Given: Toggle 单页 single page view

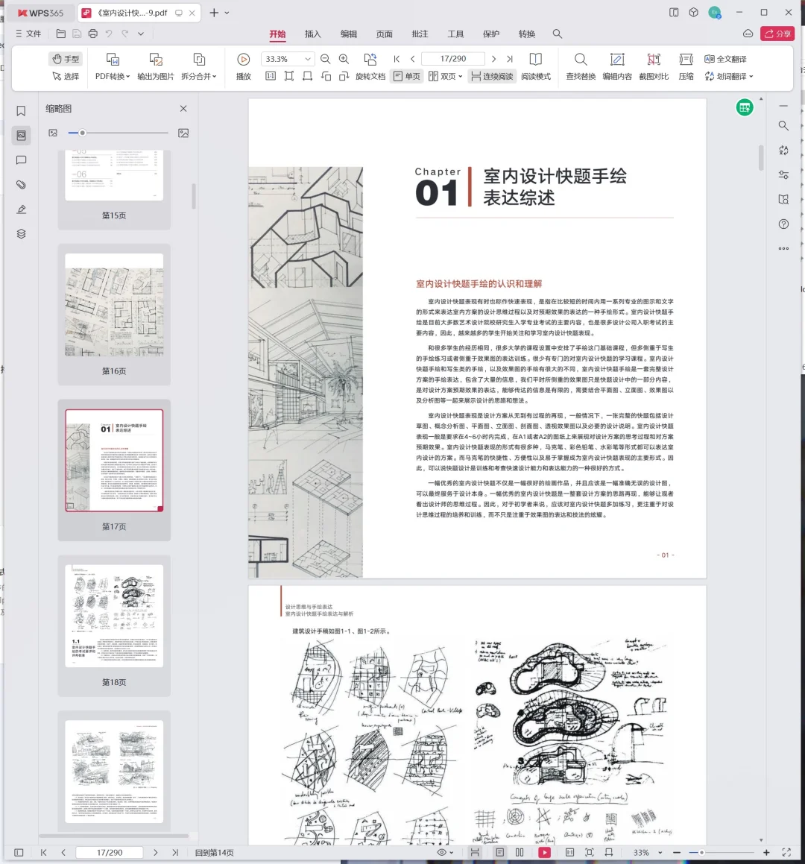Looking at the screenshot, I should tap(407, 76).
